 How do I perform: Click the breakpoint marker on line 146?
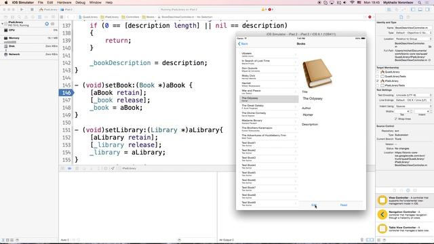point(66,93)
